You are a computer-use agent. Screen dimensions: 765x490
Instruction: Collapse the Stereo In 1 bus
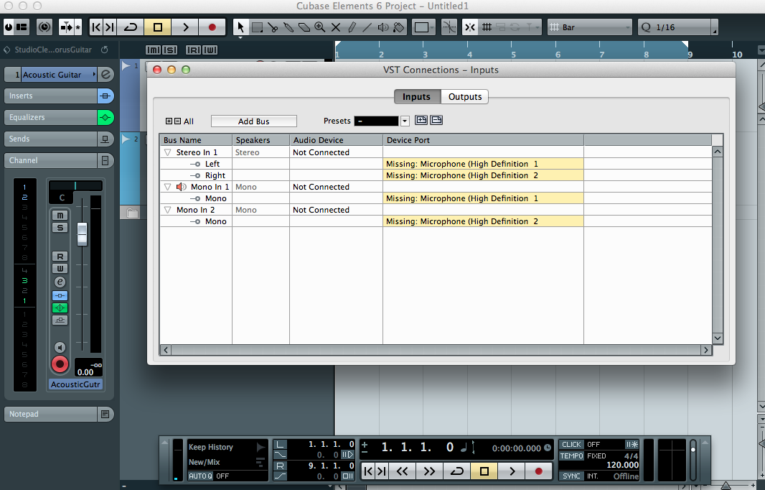168,152
